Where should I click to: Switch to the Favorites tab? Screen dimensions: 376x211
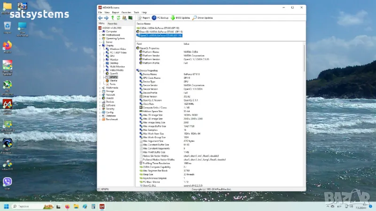(x=112, y=23)
